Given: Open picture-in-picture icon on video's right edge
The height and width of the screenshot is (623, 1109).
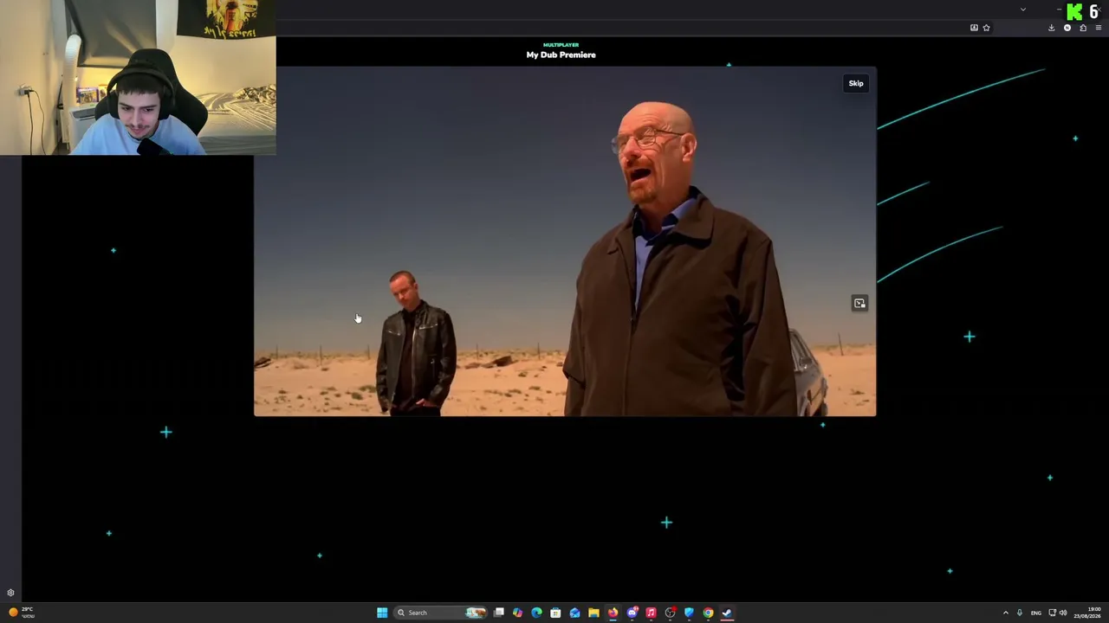Looking at the screenshot, I should point(859,303).
